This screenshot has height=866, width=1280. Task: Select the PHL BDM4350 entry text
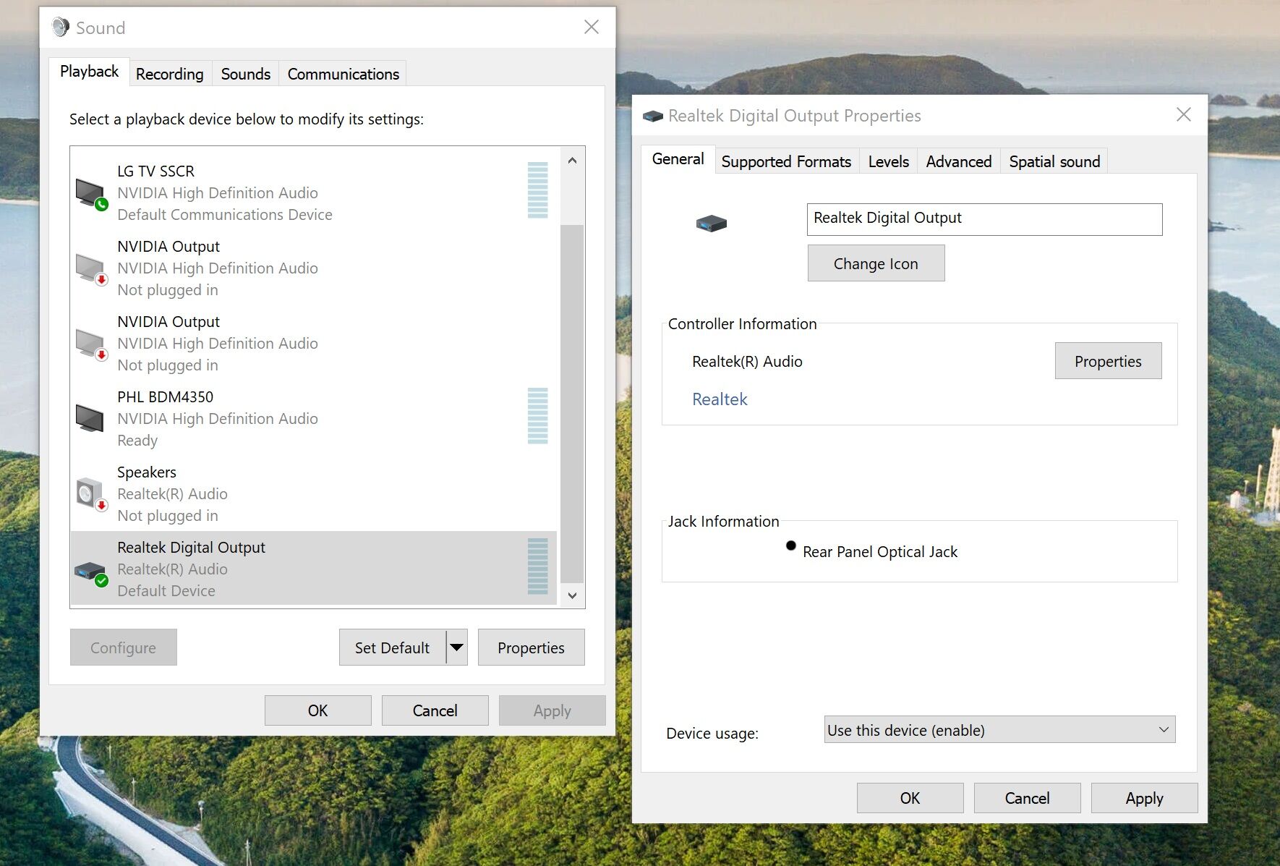click(x=218, y=419)
